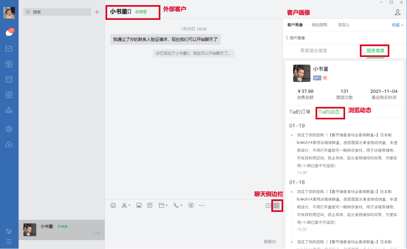Insert an image via picture icon
Viewport: 407px width, 249px height.
[x=139, y=205]
